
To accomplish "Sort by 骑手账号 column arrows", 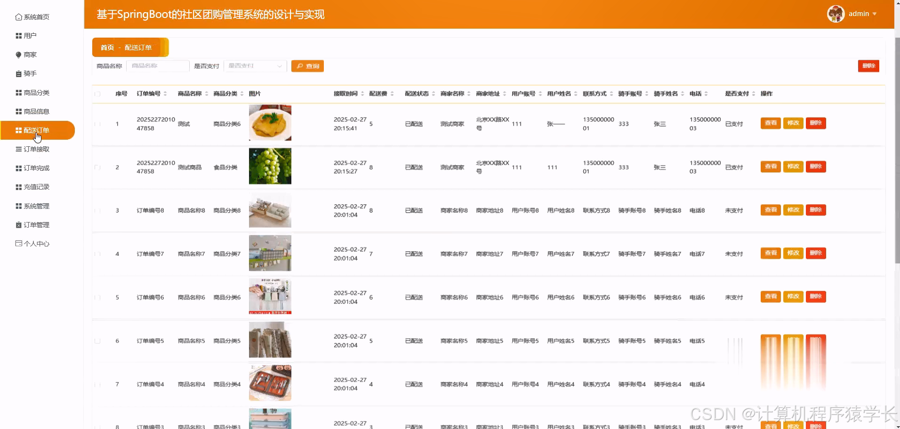I will (647, 94).
